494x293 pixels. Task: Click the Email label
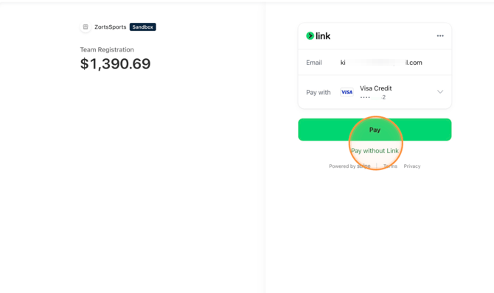pyautogui.click(x=314, y=63)
